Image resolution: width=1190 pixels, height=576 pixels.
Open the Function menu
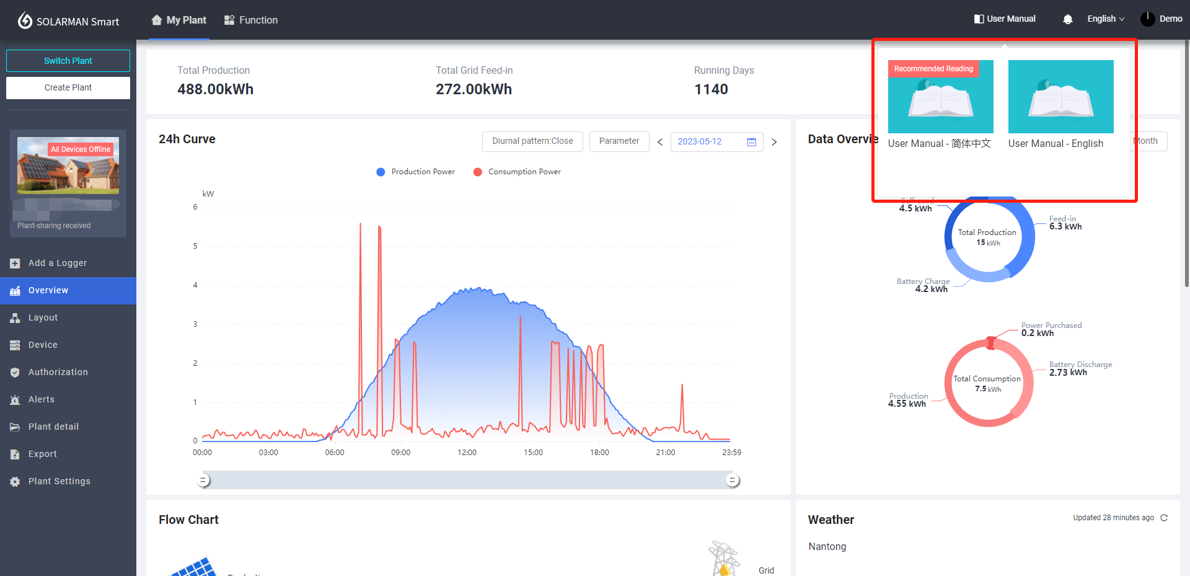pyautogui.click(x=251, y=20)
